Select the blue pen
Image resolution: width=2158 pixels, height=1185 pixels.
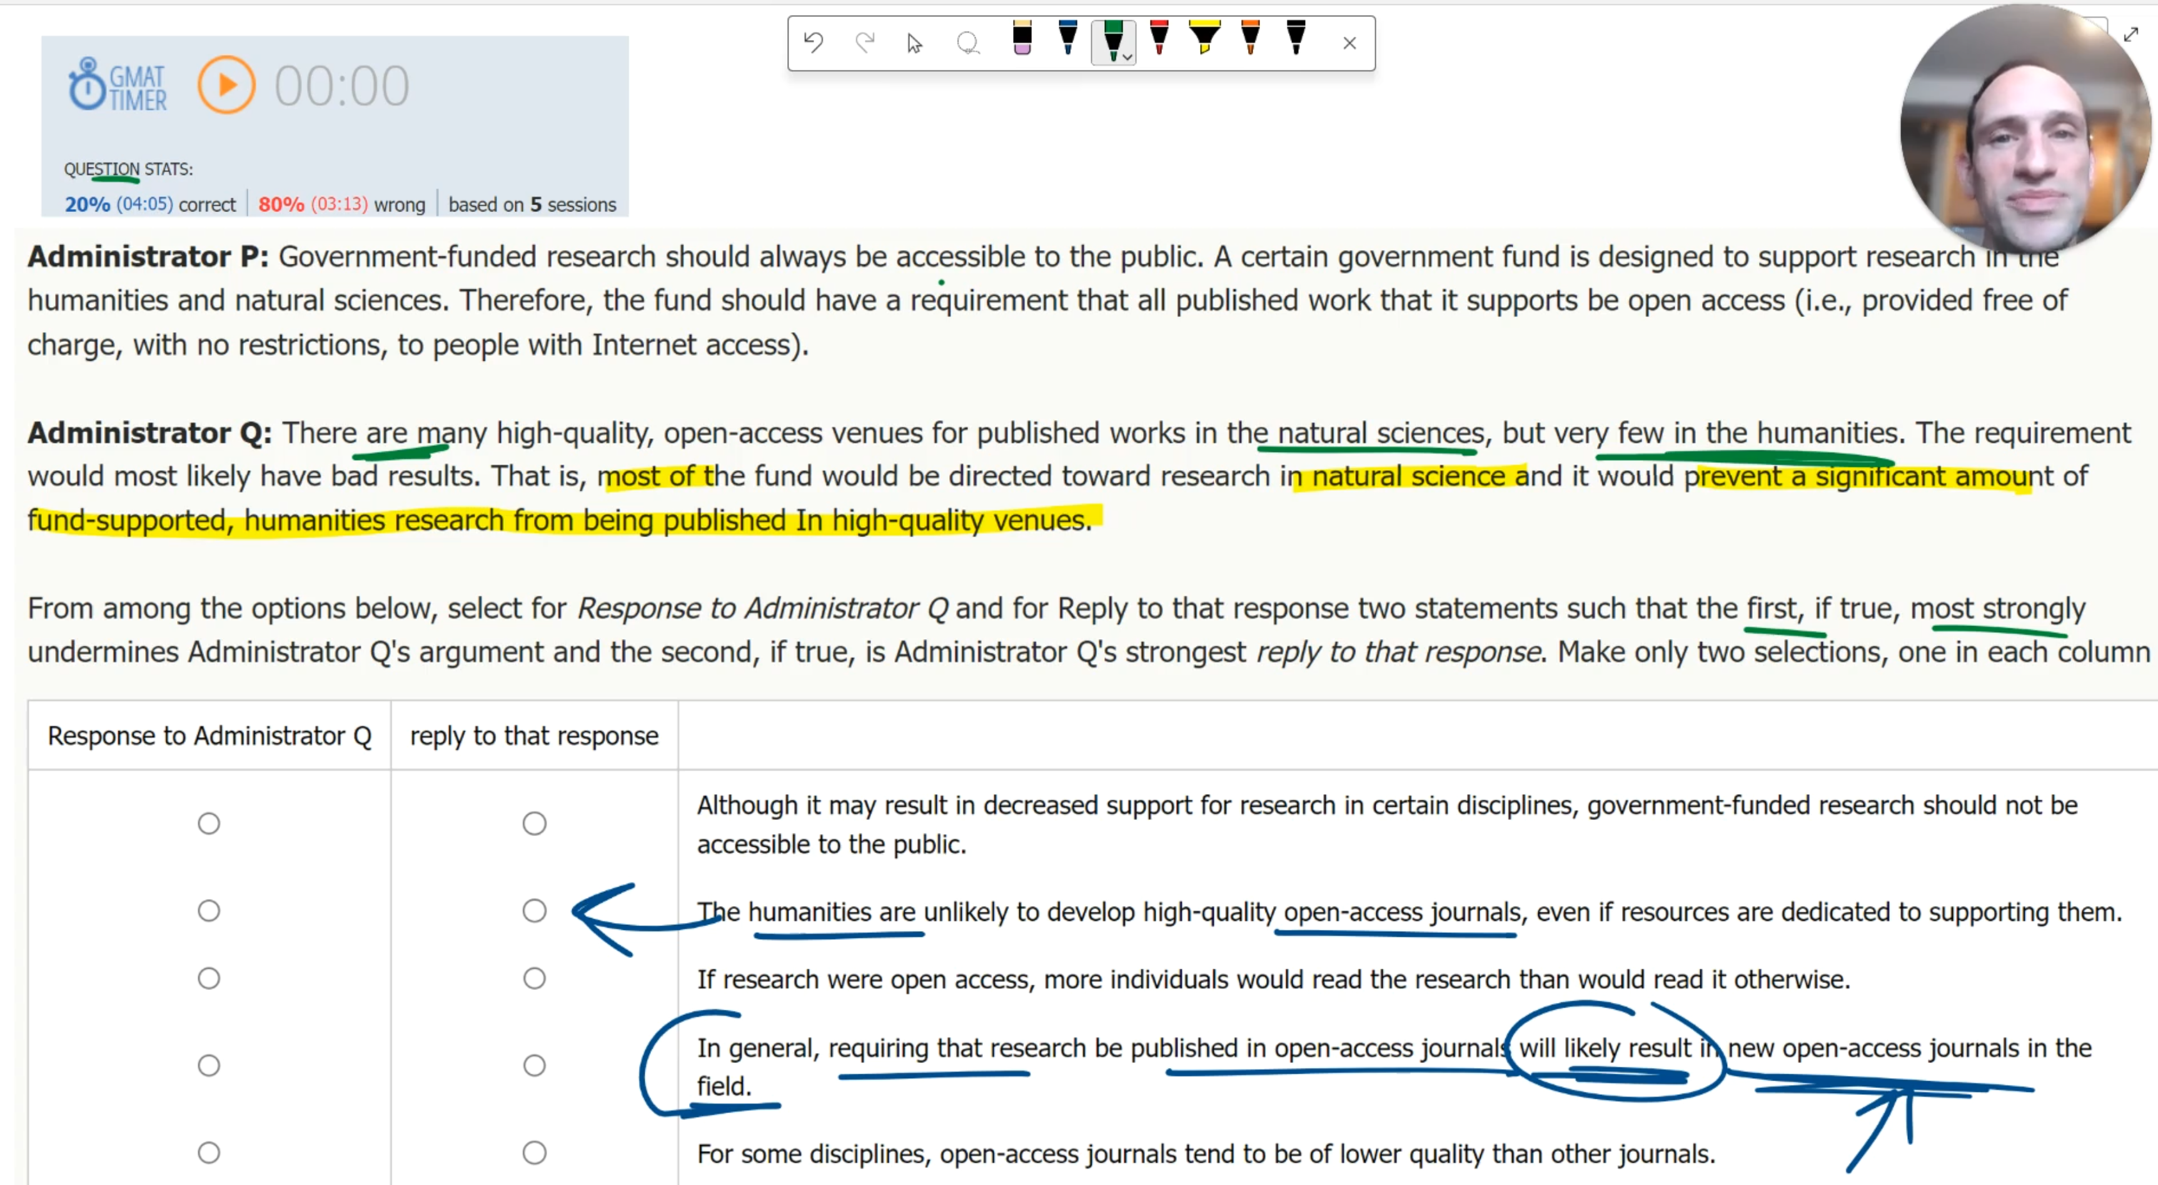(x=1067, y=39)
